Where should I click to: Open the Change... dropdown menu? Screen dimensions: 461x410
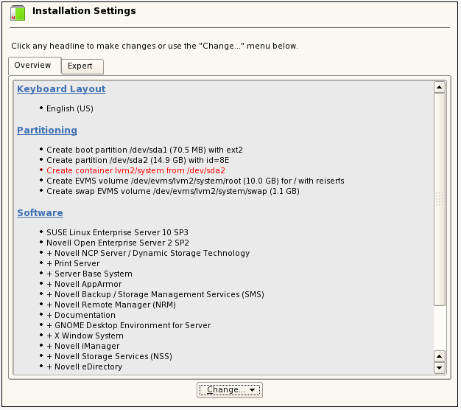tap(230, 390)
